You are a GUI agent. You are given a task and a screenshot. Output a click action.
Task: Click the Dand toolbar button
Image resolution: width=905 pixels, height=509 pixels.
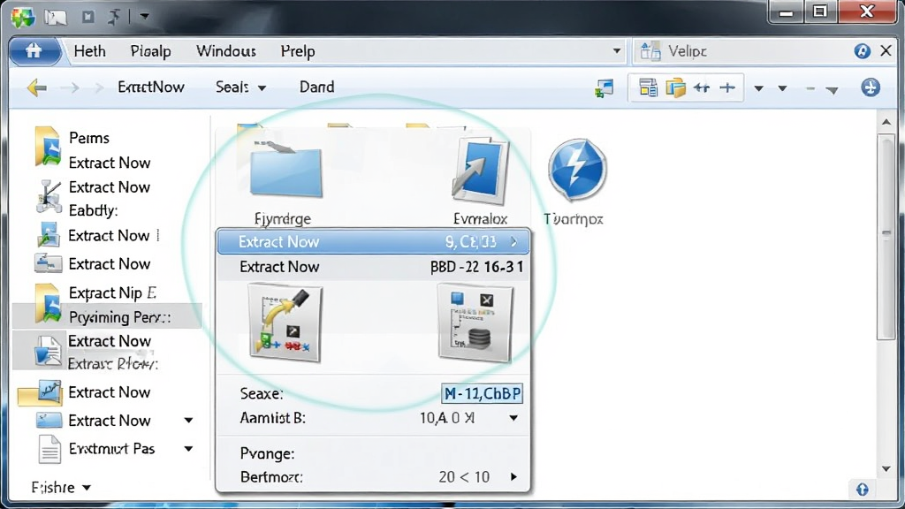pyautogui.click(x=316, y=87)
